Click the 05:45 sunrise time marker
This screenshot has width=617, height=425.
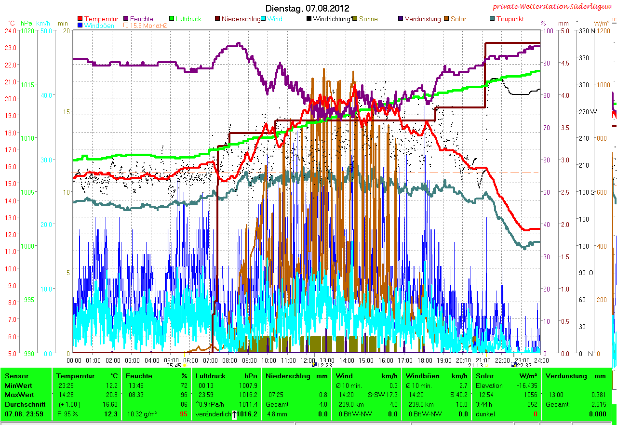[x=174, y=366]
